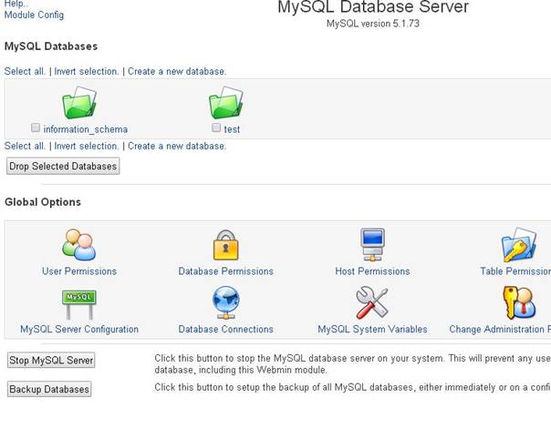The image size is (551, 439).
Task: Click lower Create a new database link
Action: [x=177, y=146]
